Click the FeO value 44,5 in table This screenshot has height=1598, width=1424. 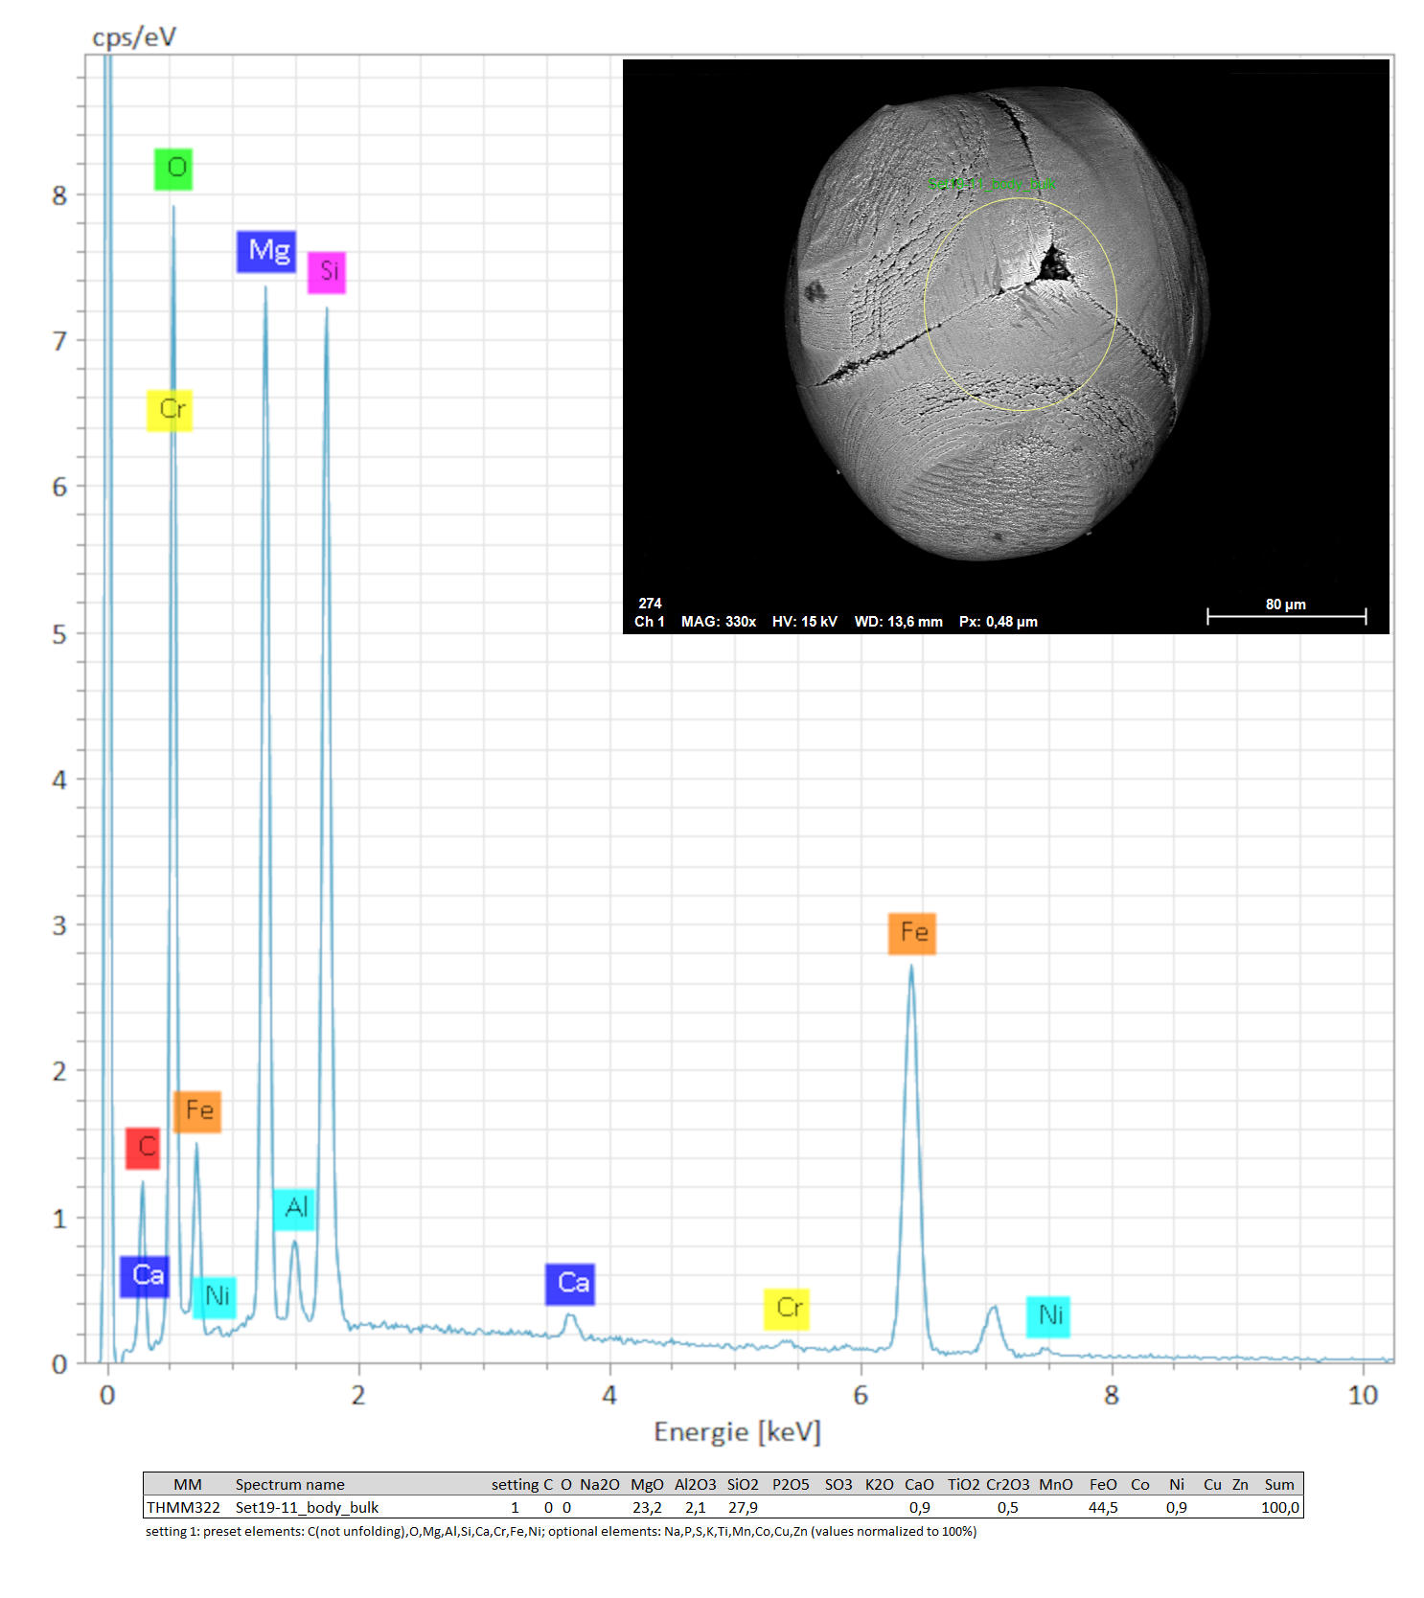(x=1103, y=1507)
